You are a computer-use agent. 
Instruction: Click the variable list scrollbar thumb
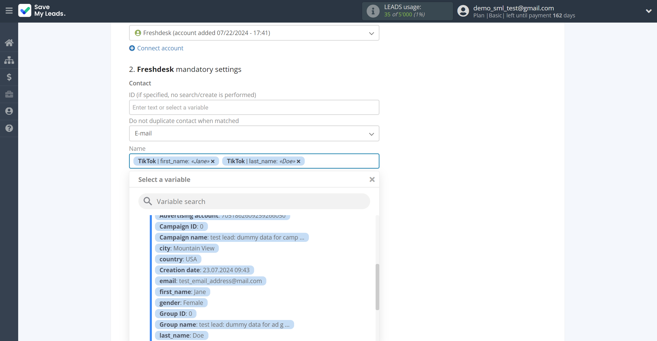pos(377,287)
